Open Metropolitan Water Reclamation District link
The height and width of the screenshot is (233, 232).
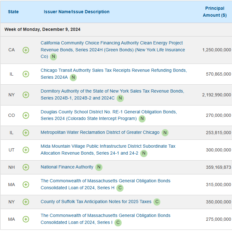(100, 132)
